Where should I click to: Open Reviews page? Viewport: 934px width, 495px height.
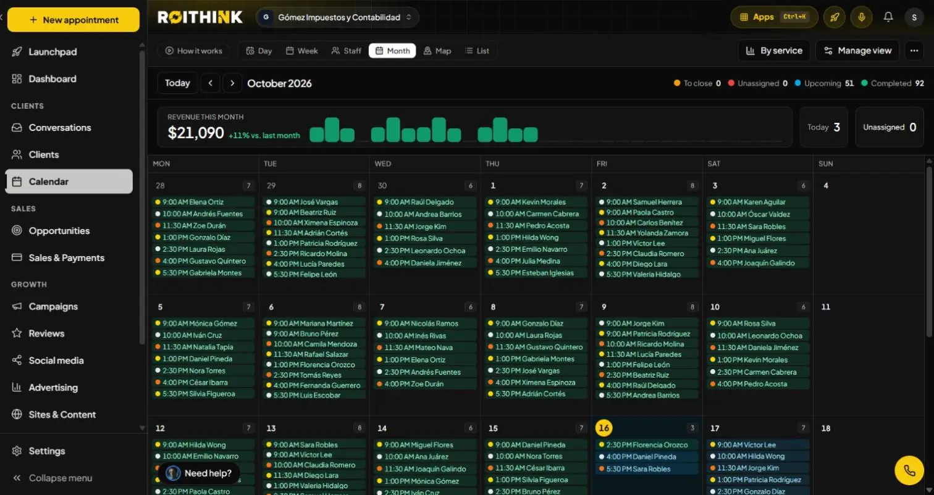coord(69,333)
